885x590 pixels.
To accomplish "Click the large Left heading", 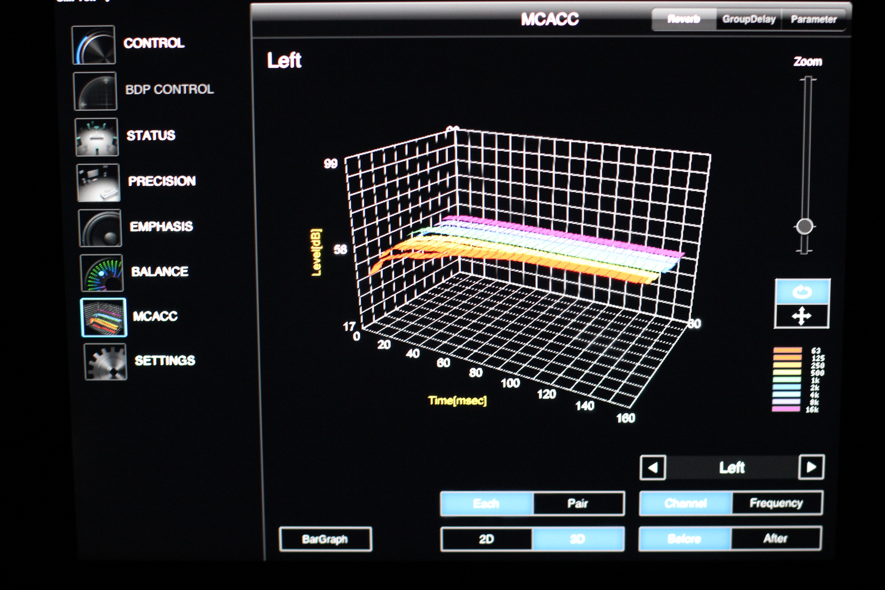I will point(284,60).
